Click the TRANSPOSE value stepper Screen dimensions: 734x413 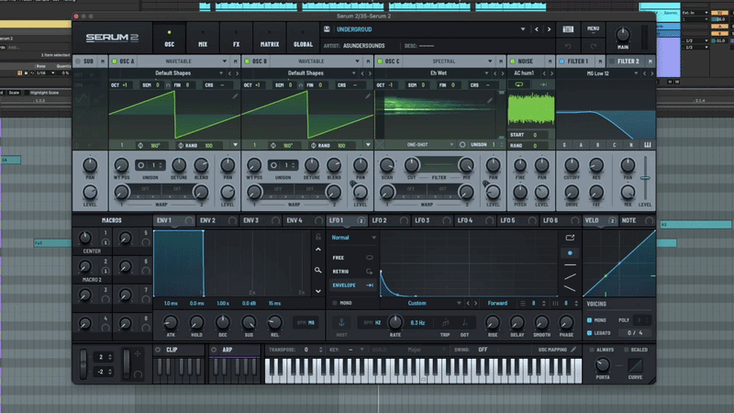tap(320, 350)
